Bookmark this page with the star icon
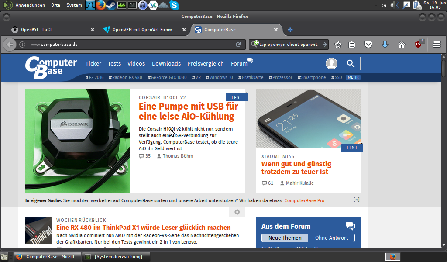Image resolution: width=447 pixels, height=262 pixels. (338, 45)
